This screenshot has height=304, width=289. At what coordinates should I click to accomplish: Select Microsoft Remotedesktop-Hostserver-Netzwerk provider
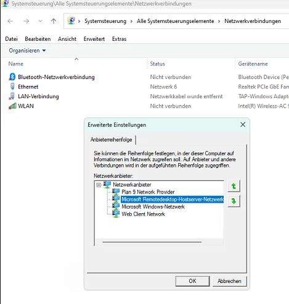pyautogui.click(x=172, y=200)
